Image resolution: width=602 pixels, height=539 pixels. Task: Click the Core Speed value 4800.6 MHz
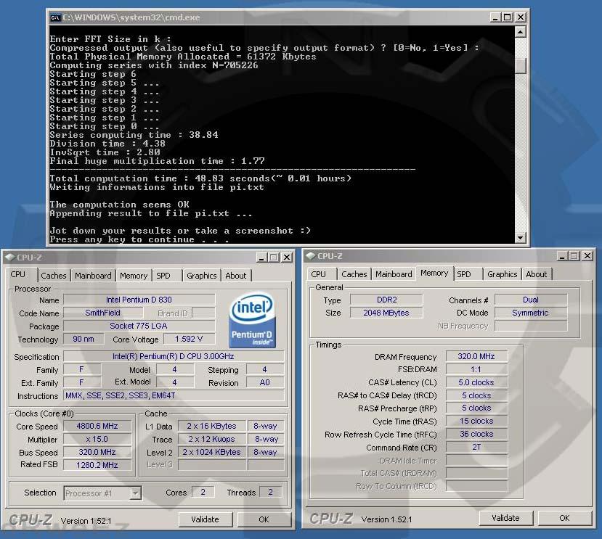[97, 426]
